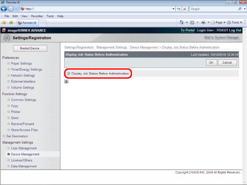Open Mail to System Manager link
This screenshot has height=185, width=247.
tap(222, 37)
